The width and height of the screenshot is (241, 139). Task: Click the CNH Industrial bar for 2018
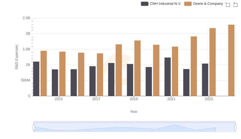[111, 80]
